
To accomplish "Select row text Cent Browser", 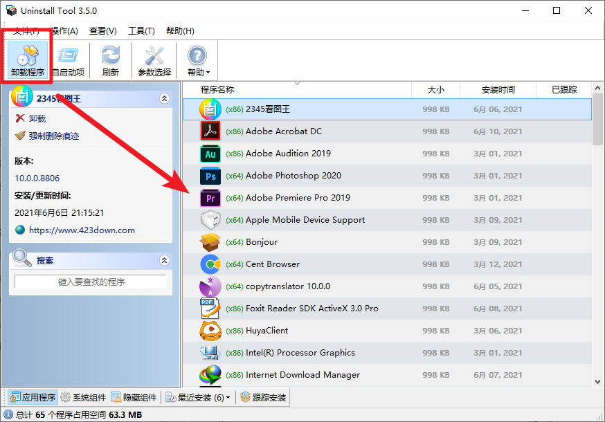I will (x=273, y=264).
